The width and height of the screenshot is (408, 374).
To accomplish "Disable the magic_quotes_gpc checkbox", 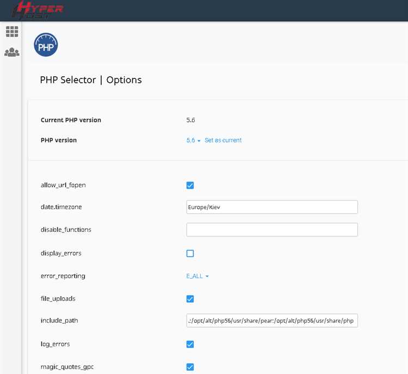I will (190, 367).
